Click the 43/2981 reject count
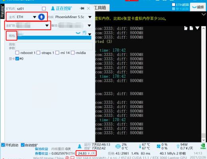207x159 pixels. coord(122,153)
